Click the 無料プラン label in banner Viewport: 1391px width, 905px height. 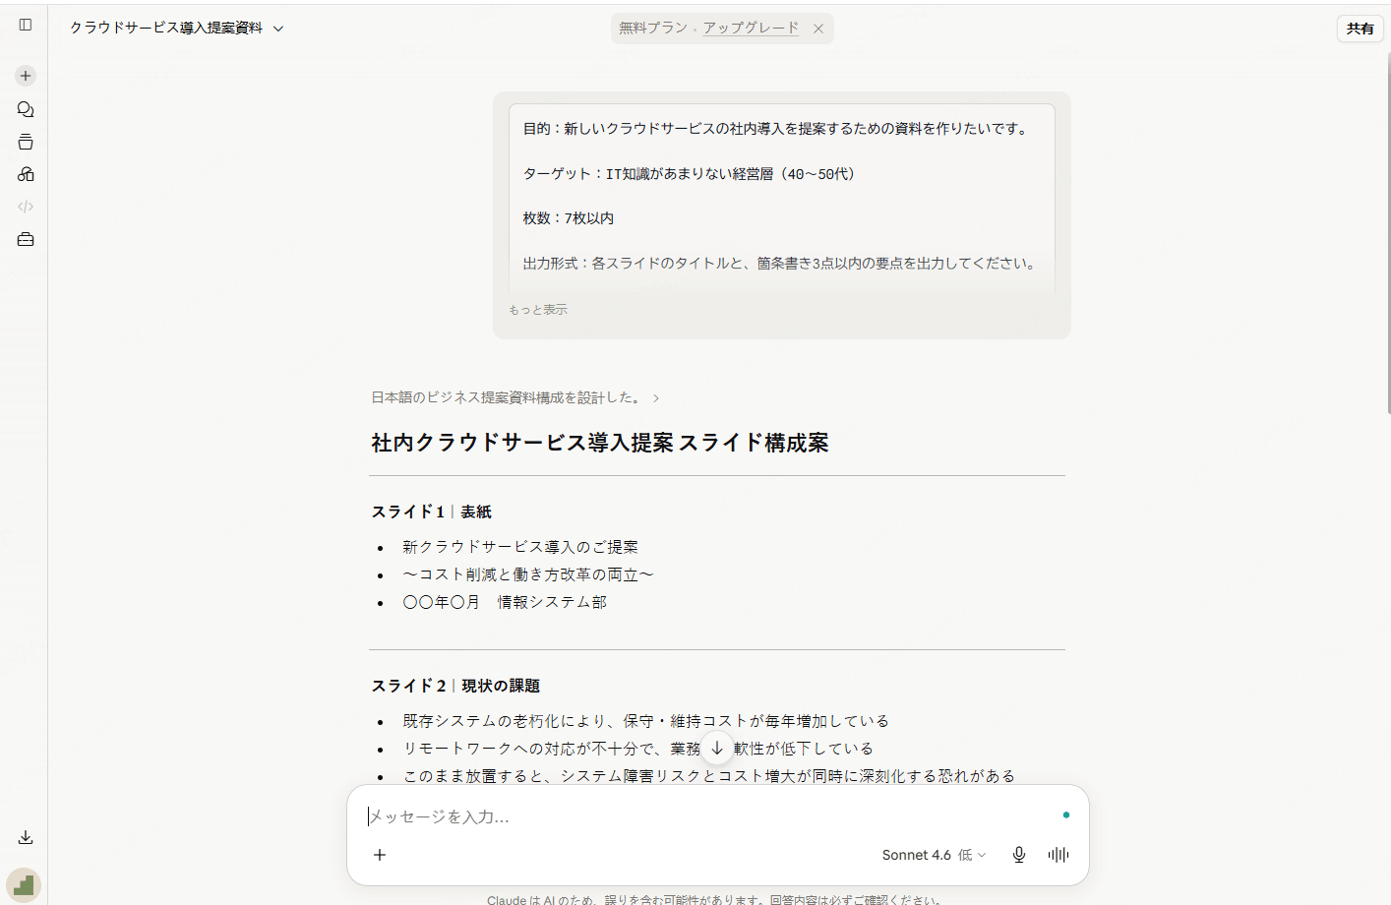point(653,28)
